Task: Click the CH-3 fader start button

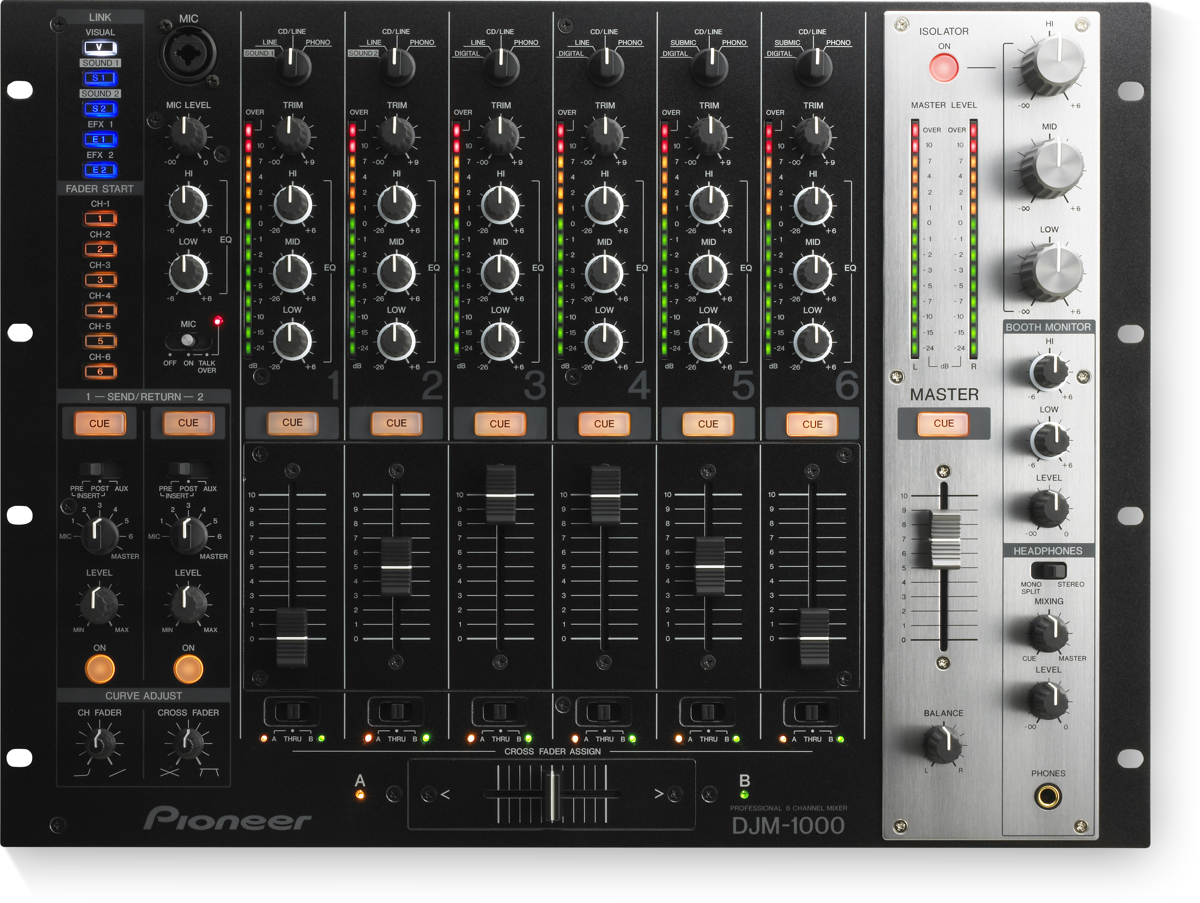Action: click(x=100, y=280)
